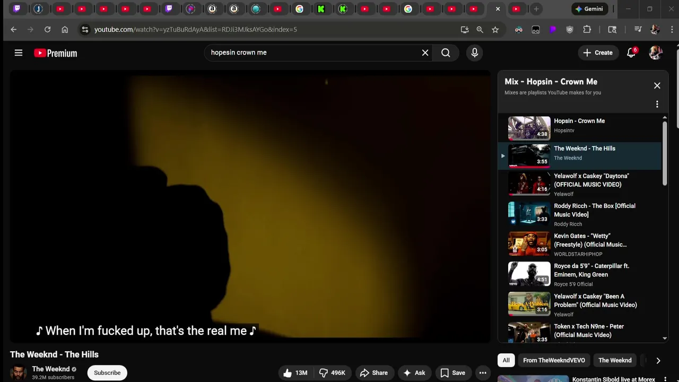
Task: Open browser home page
Action: point(65,29)
